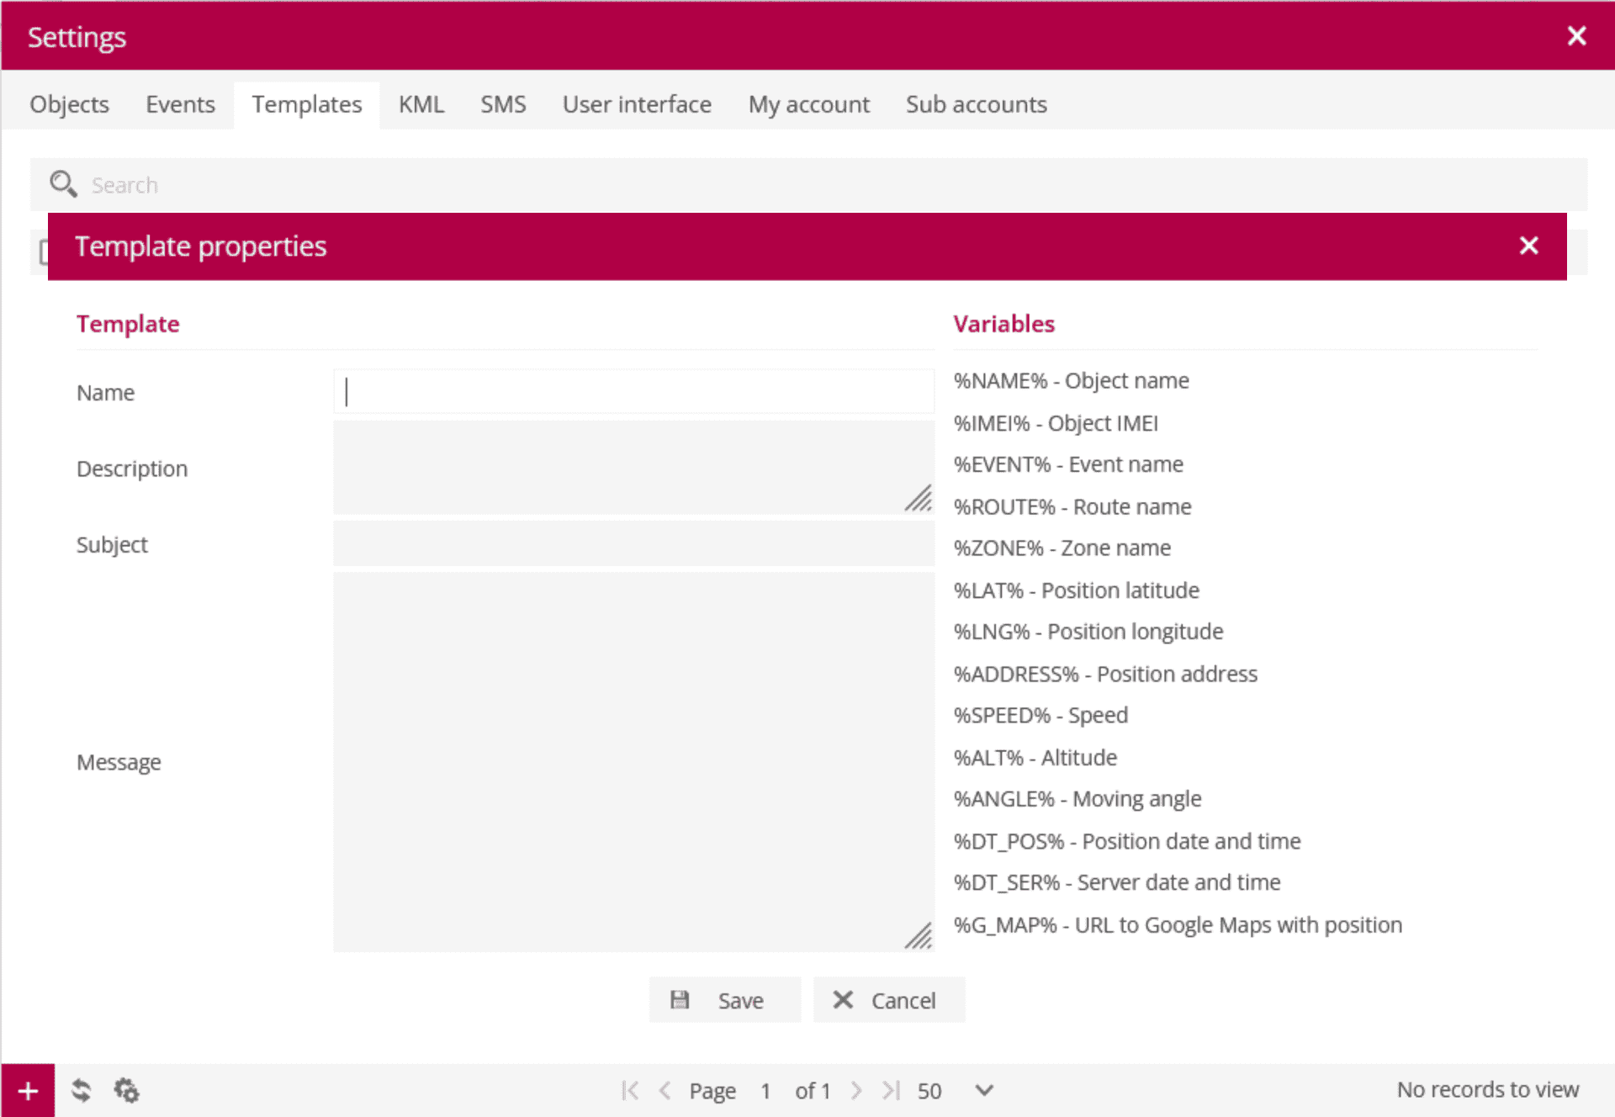This screenshot has height=1117, width=1615.
Task: Click the refresh arrows icon in bottom bar
Action: [81, 1090]
